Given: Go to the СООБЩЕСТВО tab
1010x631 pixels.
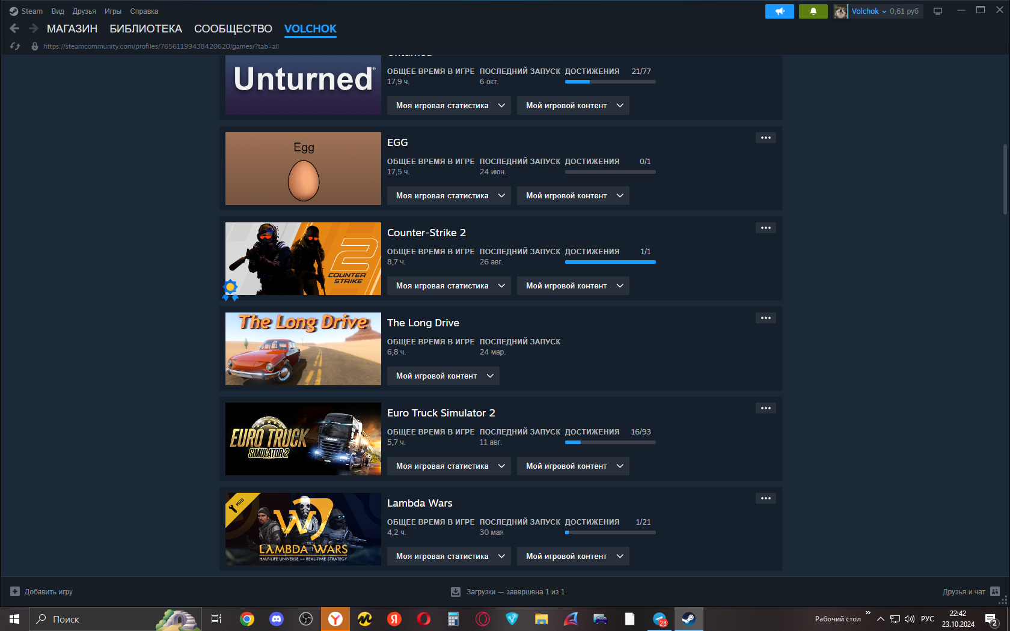Looking at the screenshot, I should pyautogui.click(x=233, y=29).
